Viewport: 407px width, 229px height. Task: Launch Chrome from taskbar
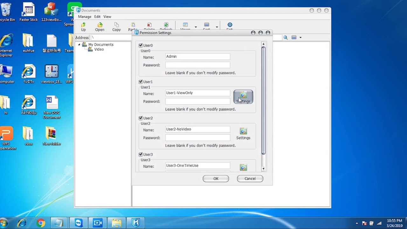point(40,223)
